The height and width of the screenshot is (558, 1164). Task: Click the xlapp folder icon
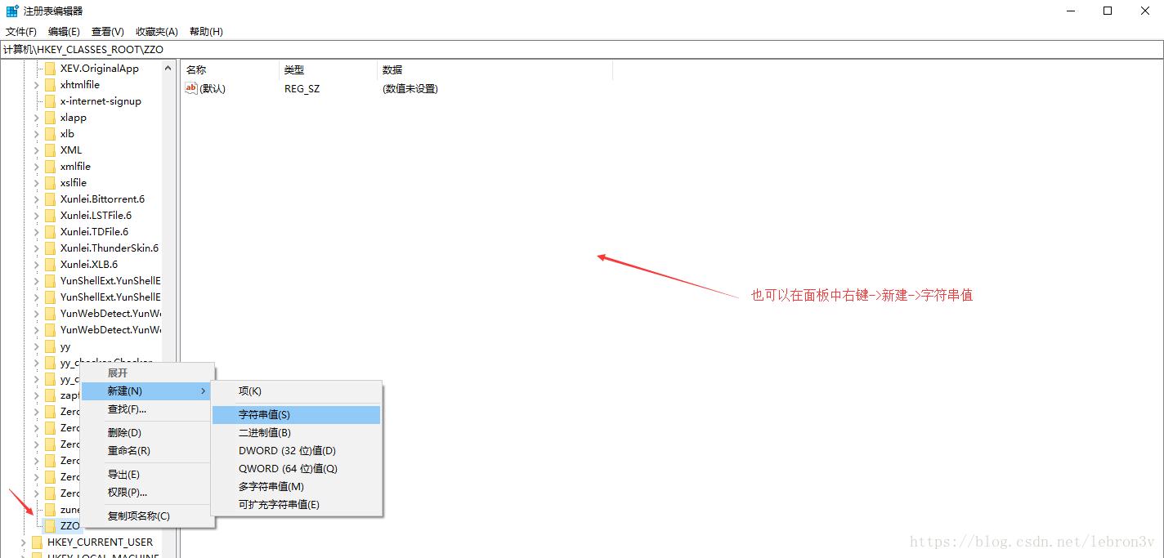click(51, 117)
